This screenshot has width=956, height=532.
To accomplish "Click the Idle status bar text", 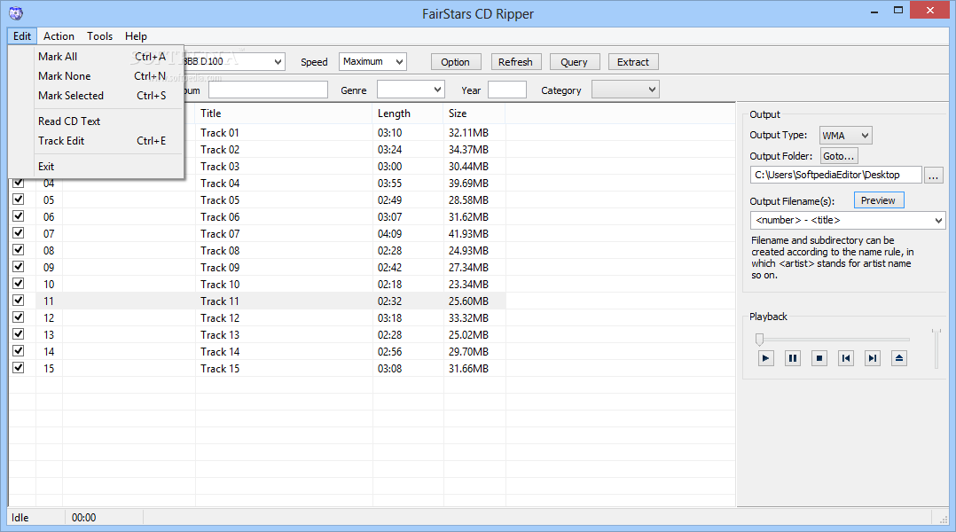I will pyautogui.click(x=20, y=518).
